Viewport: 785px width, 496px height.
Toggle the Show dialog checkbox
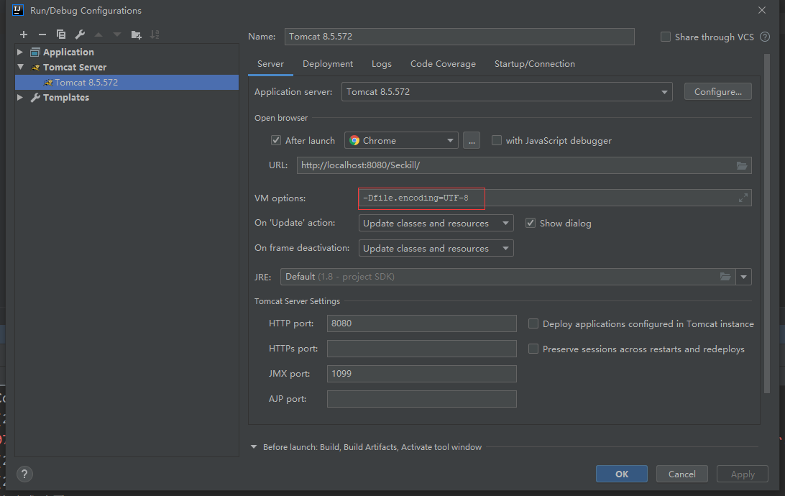tap(531, 223)
